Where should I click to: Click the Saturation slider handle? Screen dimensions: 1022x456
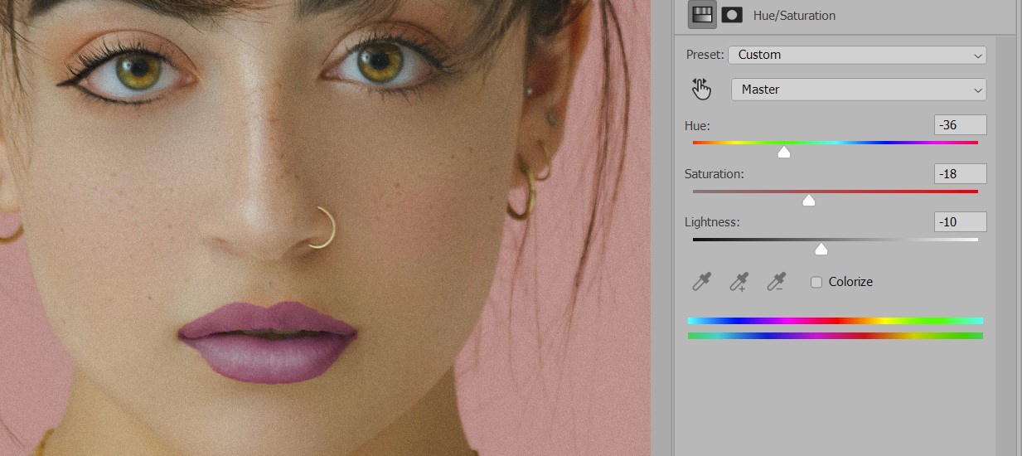809,200
